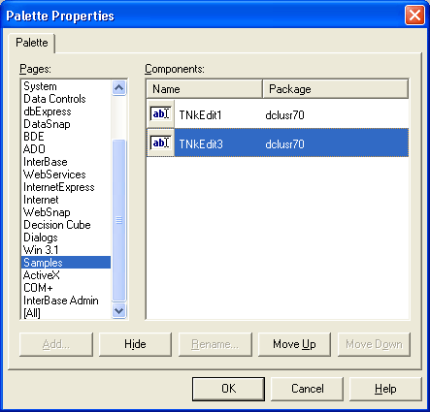Image resolution: width=430 pixels, height=412 pixels.
Task: Click the Add... button
Action: (x=56, y=344)
